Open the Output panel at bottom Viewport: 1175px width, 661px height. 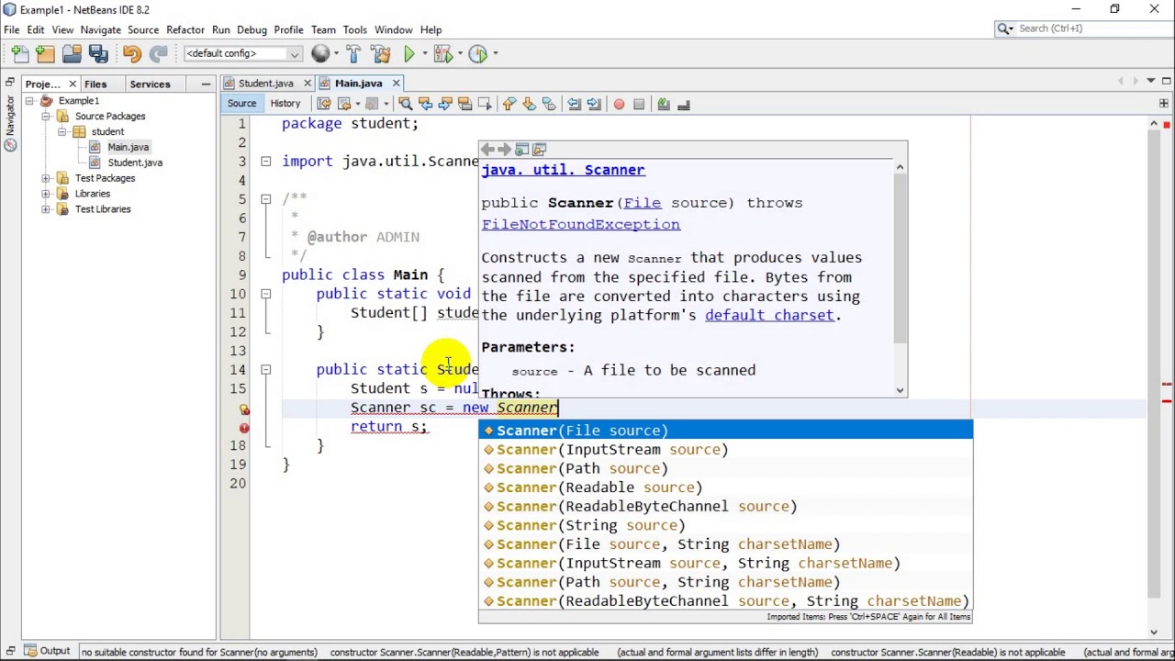tap(46, 652)
